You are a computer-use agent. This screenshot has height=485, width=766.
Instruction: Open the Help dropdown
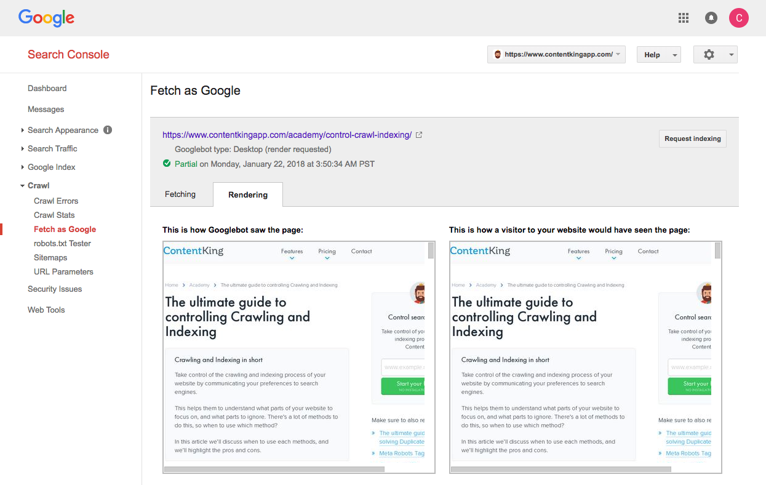[x=659, y=54]
